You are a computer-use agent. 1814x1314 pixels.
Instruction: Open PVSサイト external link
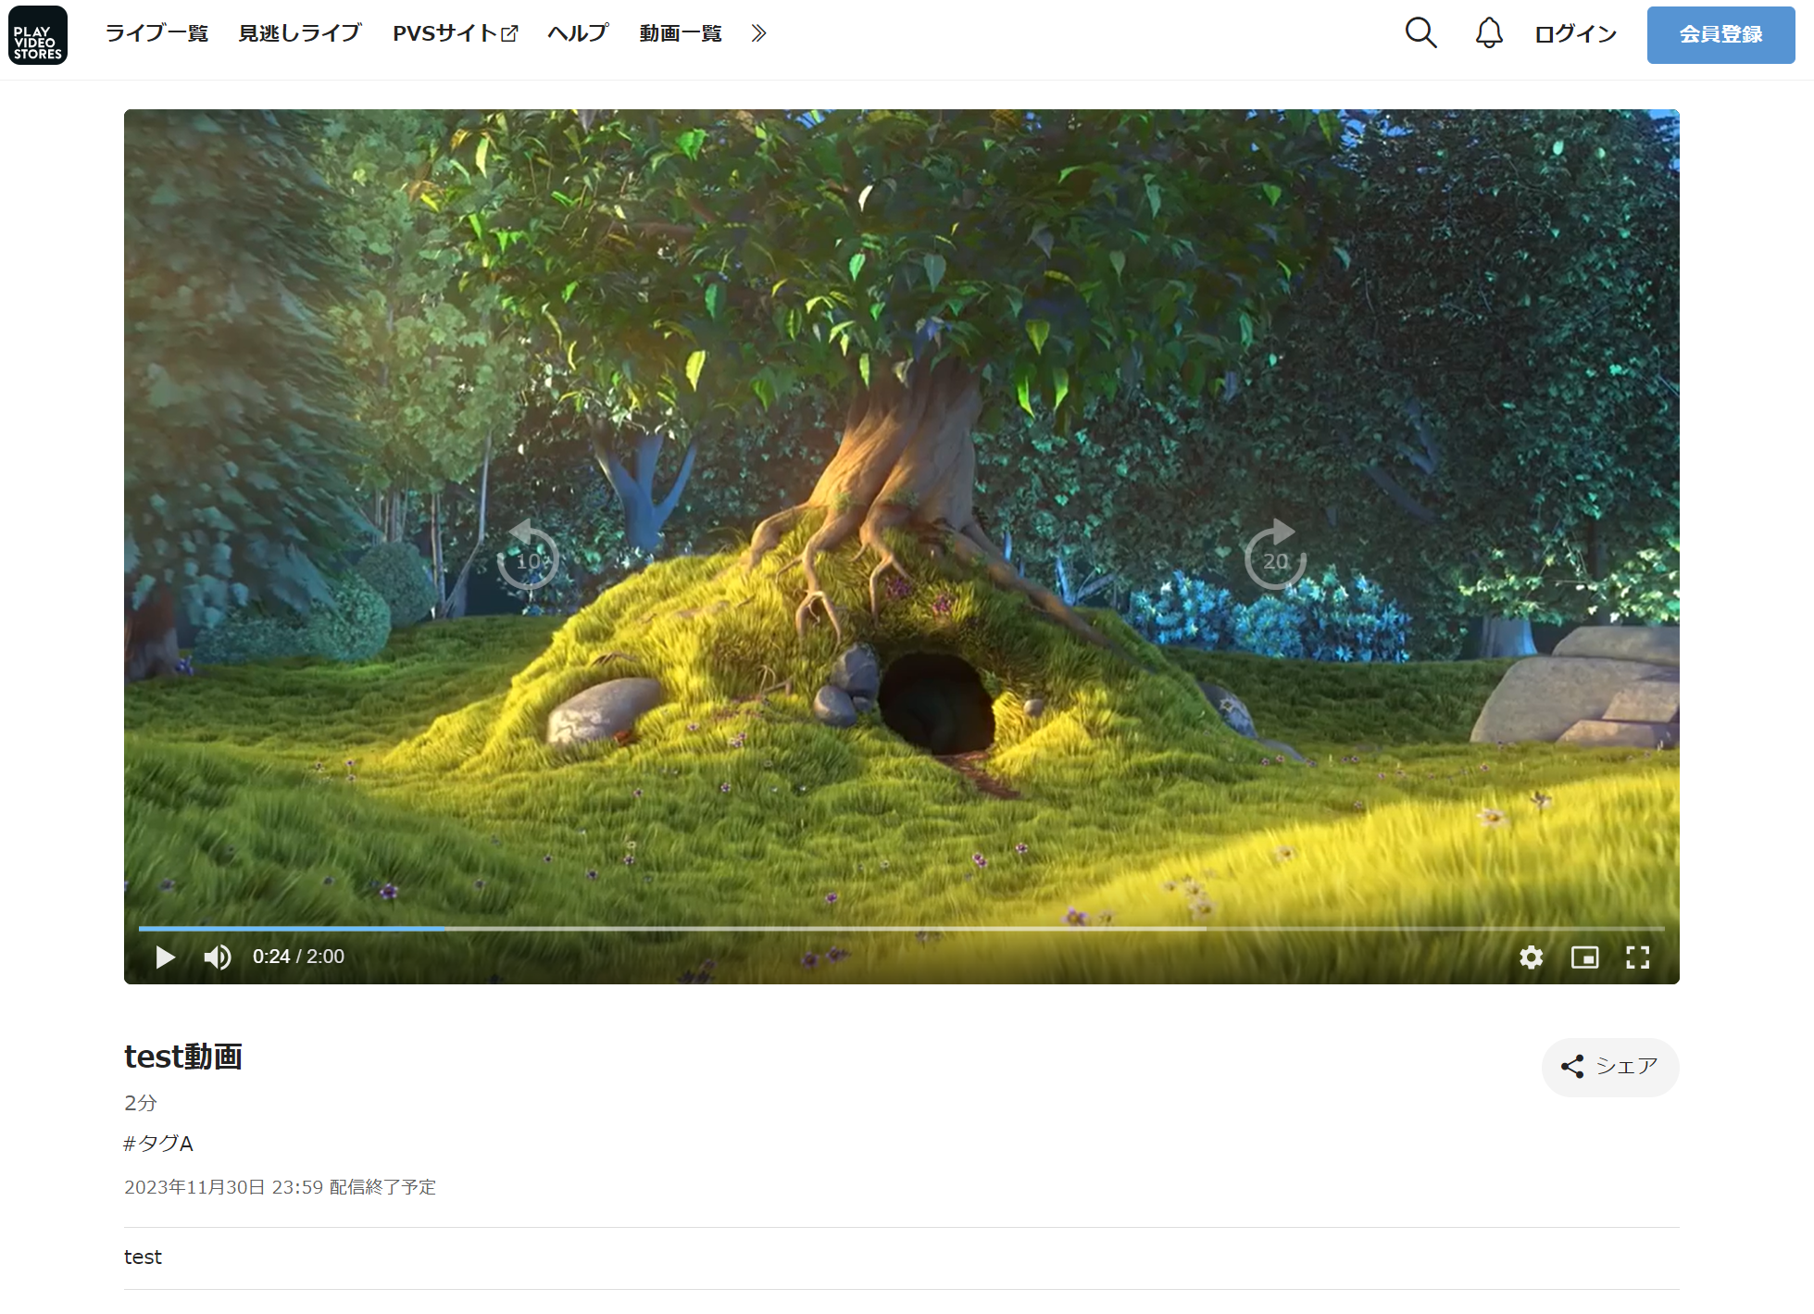[455, 33]
